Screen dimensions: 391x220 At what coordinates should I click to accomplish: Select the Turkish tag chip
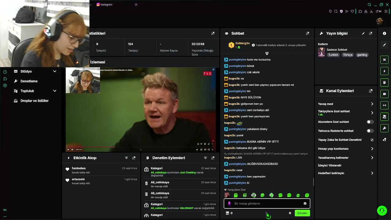click(x=333, y=55)
